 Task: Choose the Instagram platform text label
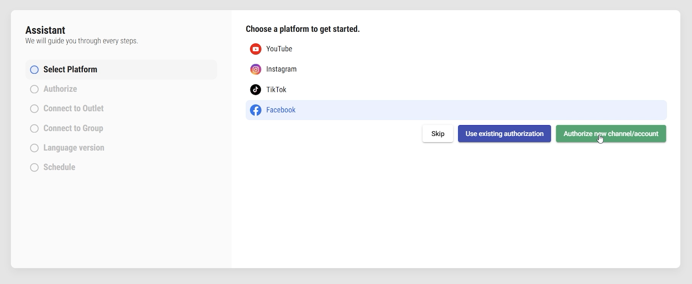click(x=282, y=69)
